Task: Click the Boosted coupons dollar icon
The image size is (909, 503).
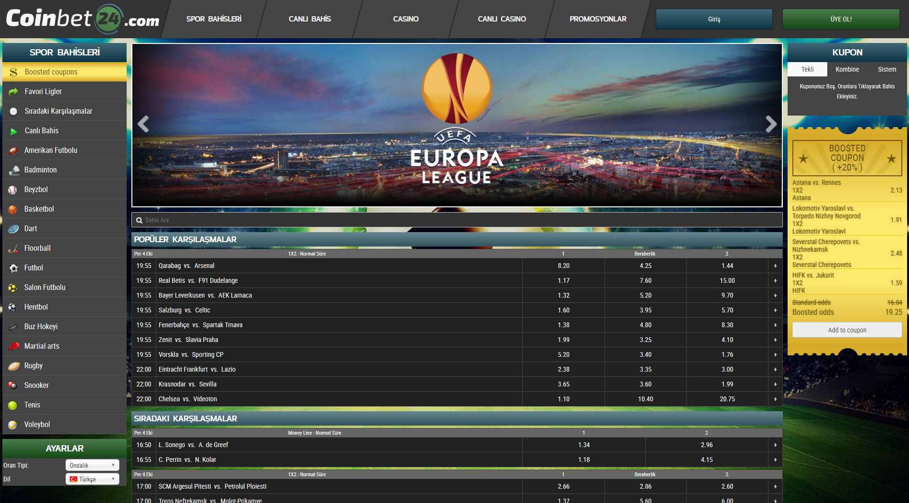Action: [x=13, y=72]
